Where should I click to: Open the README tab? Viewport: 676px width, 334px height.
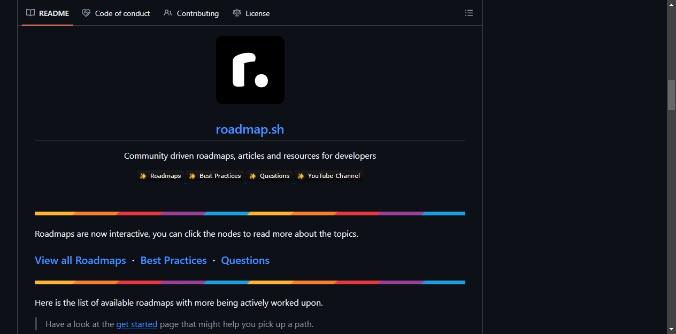(48, 13)
